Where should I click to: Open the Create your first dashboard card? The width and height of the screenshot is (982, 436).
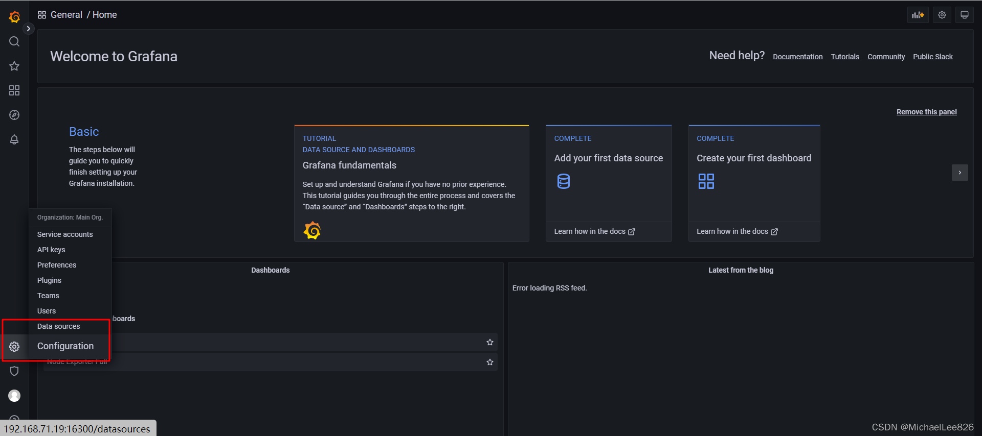click(754, 183)
